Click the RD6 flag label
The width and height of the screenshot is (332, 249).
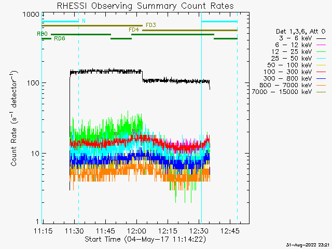coord(60,38)
